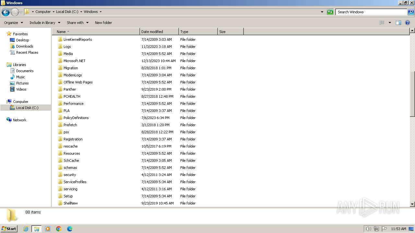Expand the view options dropdown arrow
415x233 pixels.
point(390,23)
